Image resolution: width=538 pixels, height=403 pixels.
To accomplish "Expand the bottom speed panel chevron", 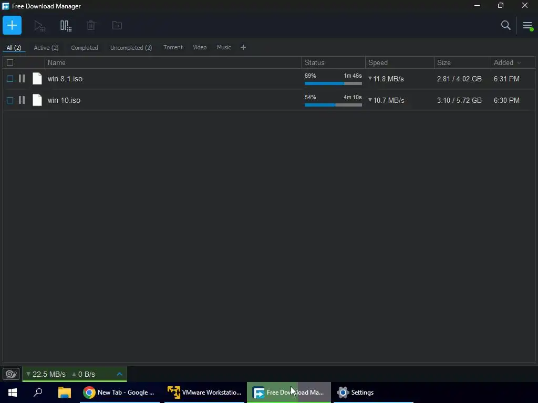I will [119, 374].
